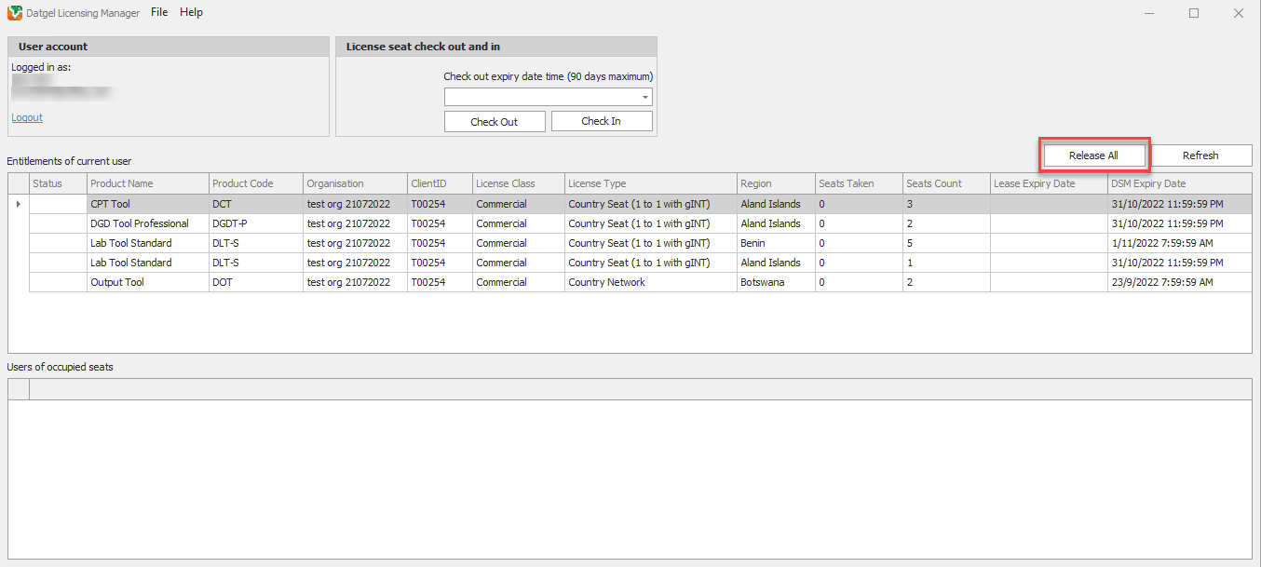This screenshot has width=1261, height=567.
Task: Click the DCT product code cell
Action: pyautogui.click(x=255, y=204)
